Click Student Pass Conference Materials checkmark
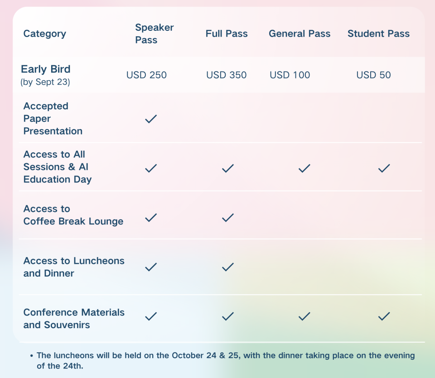 pos(384,316)
